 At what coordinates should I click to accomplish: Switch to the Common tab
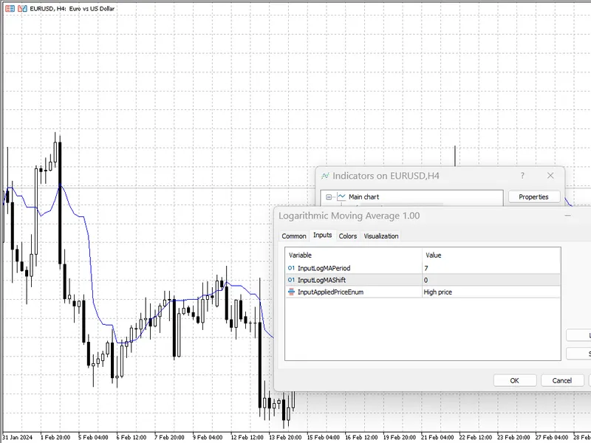coord(294,236)
